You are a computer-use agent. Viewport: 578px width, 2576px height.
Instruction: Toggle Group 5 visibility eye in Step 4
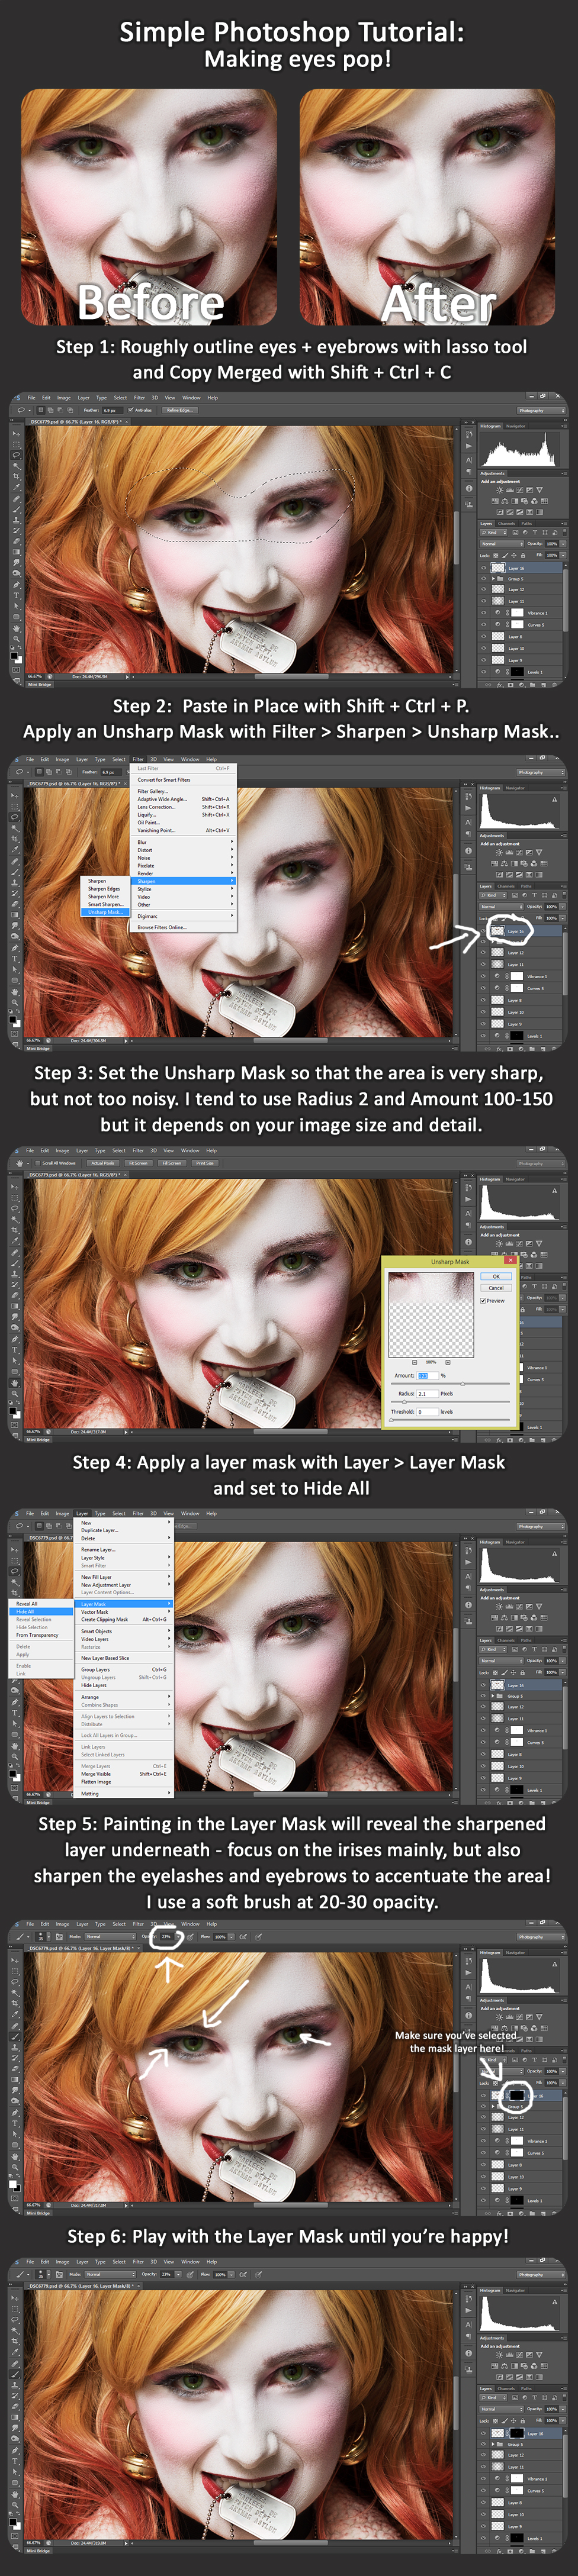[484, 1696]
